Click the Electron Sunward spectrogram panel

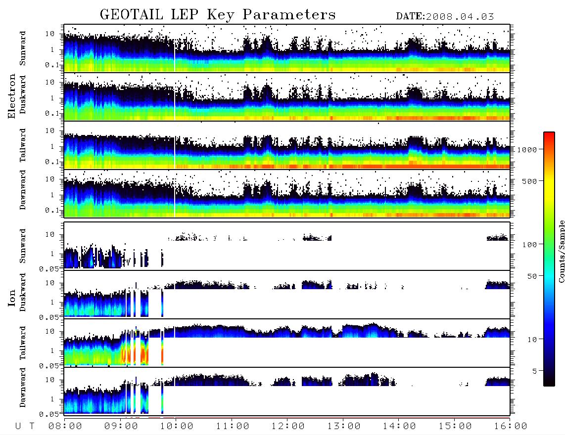coord(287,48)
